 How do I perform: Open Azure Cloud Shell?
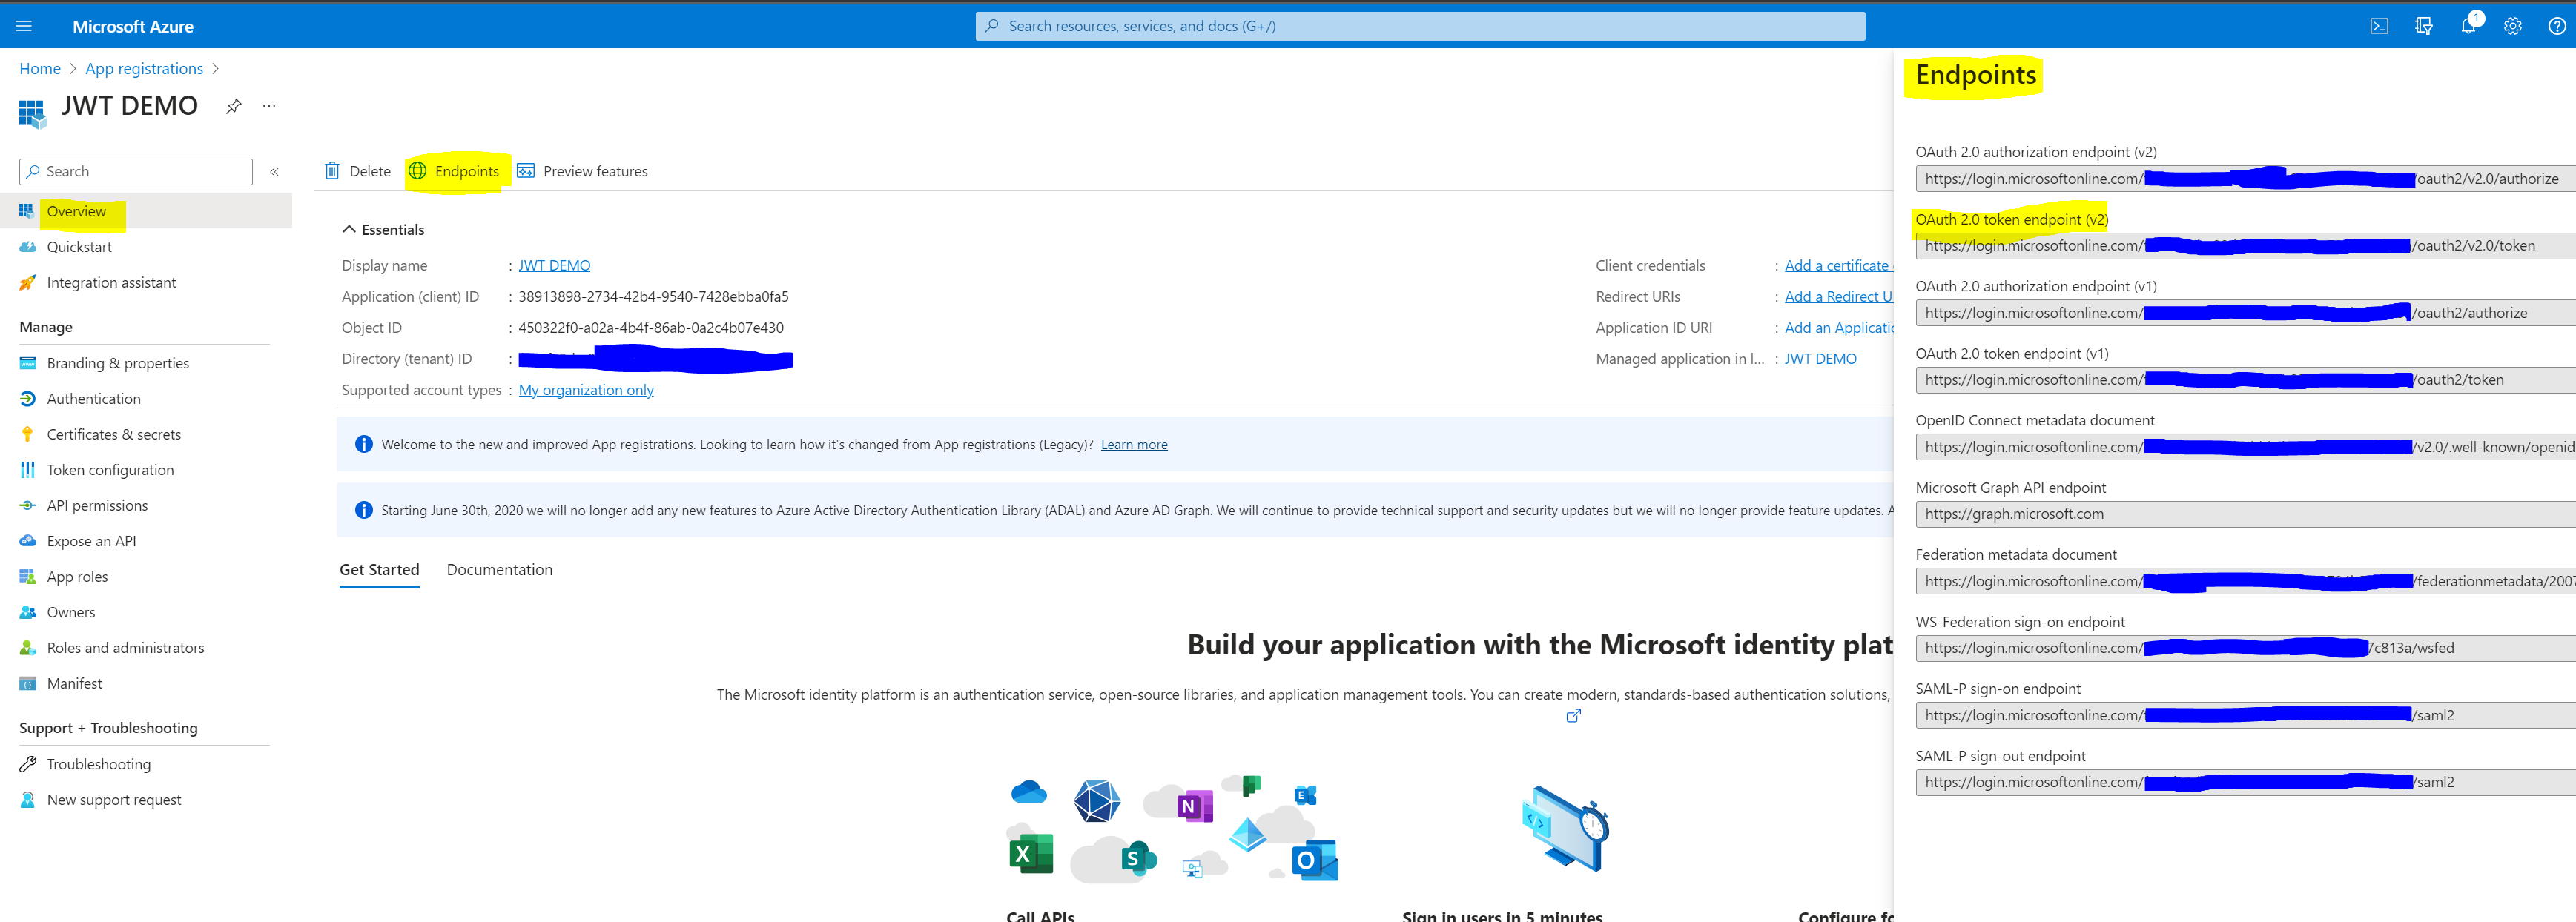[x=2380, y=26]
